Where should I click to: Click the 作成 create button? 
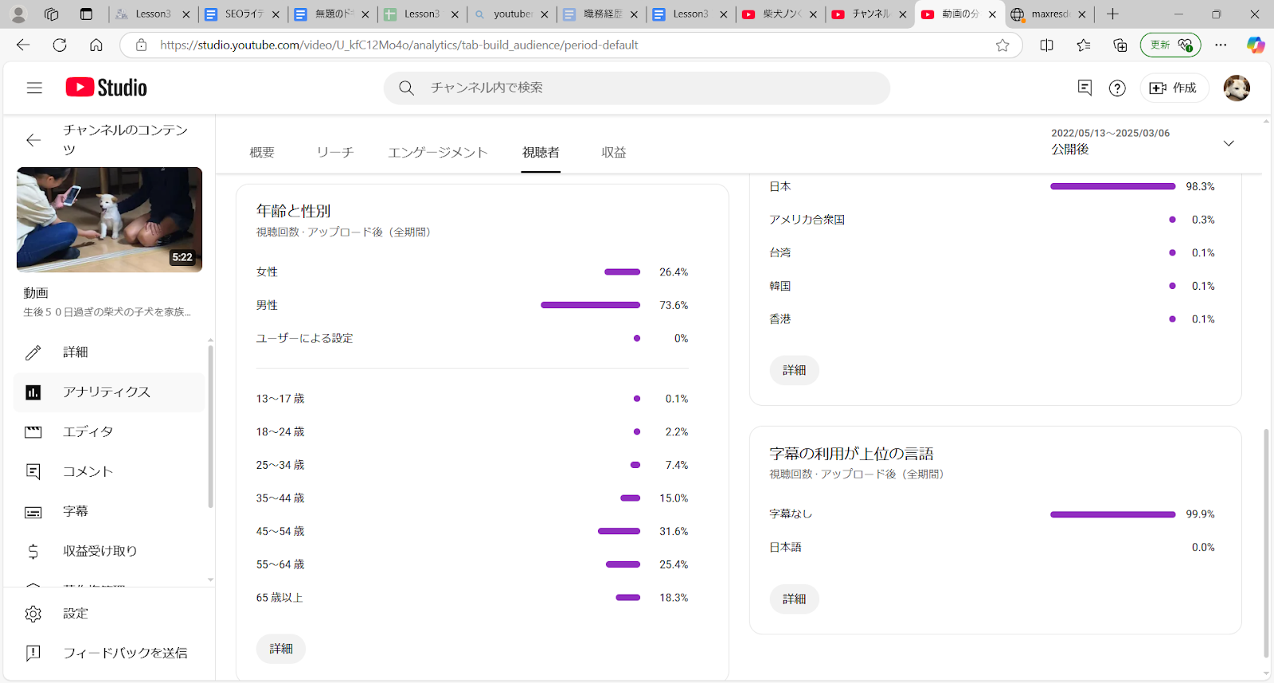pos(1174,88)
